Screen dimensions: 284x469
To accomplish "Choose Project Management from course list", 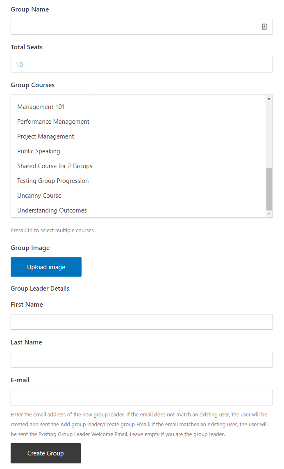I will [x=45, y=136].
